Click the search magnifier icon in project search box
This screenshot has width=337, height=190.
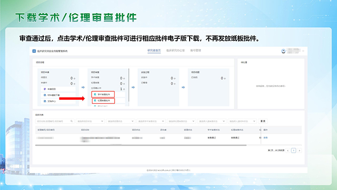click(71, 121)
